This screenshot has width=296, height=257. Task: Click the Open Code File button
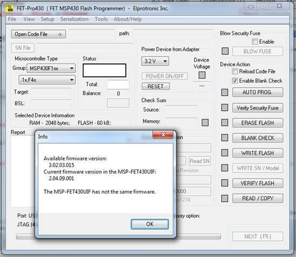[38, 34]
